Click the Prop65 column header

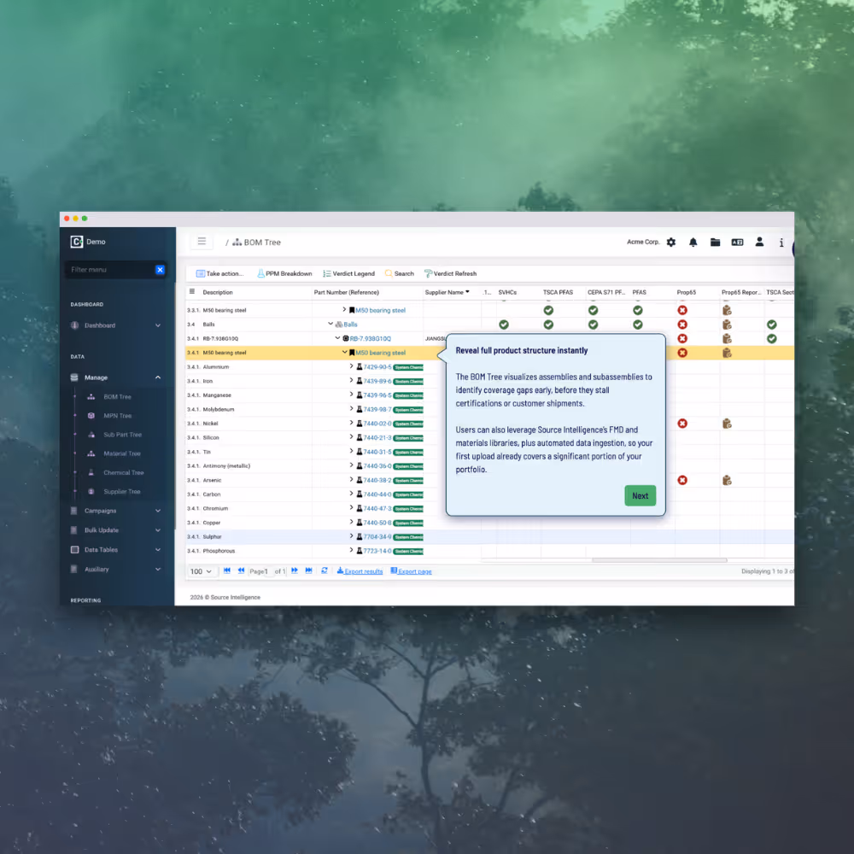687,292
